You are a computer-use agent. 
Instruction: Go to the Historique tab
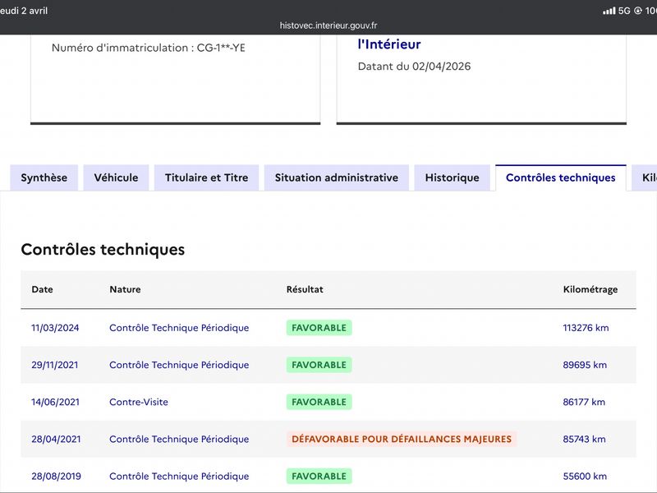click(x=453, y=177)
